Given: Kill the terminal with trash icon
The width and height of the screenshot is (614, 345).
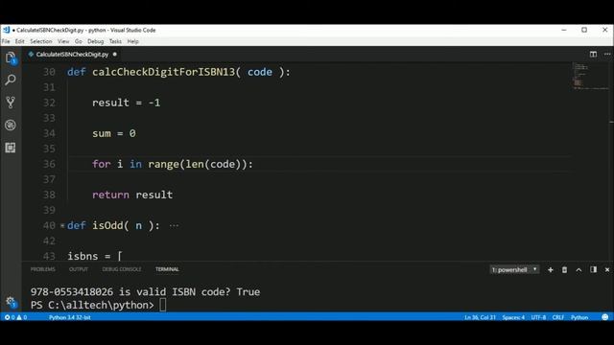Looking at the screenshot, I should tap(564, 270).
